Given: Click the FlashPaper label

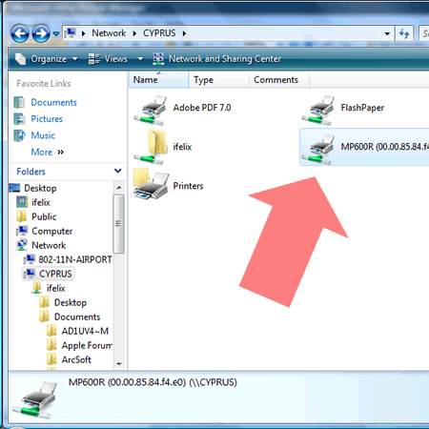Looking at the screenshot, I should click(362, 108).
